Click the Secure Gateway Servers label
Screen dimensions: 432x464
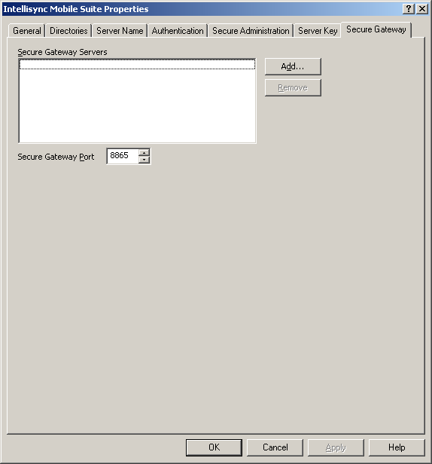(62, 52)
